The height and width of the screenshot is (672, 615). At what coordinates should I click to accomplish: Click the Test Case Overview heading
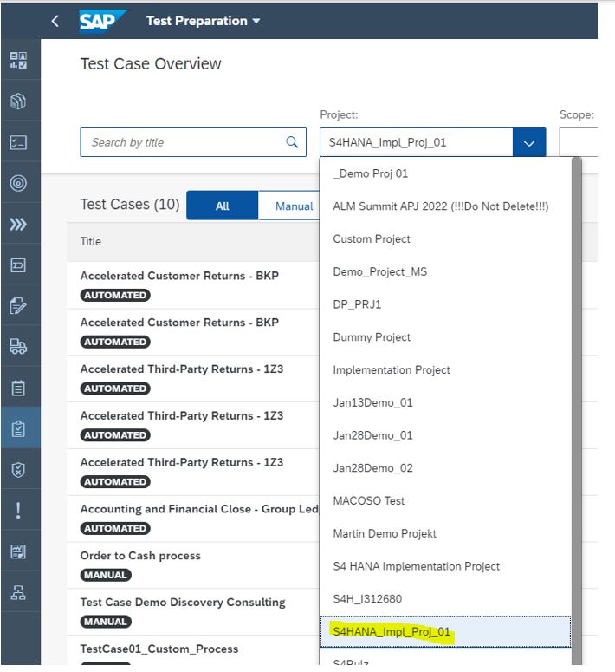[151, 64]
